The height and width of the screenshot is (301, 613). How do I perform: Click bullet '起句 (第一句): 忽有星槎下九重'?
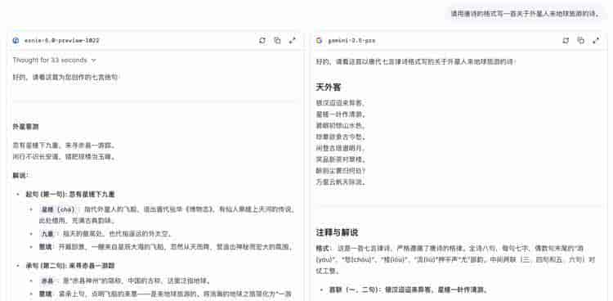(x=70, y=194)
